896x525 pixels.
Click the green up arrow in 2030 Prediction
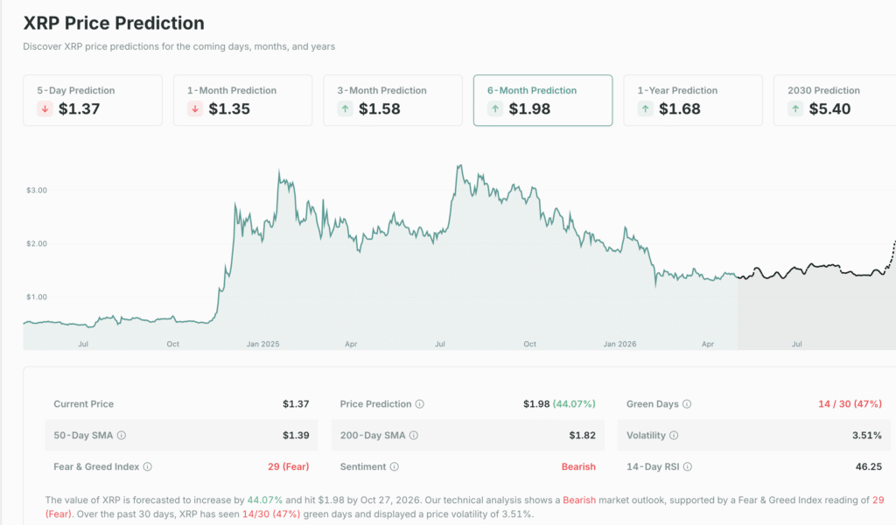(x=795, y=109)
